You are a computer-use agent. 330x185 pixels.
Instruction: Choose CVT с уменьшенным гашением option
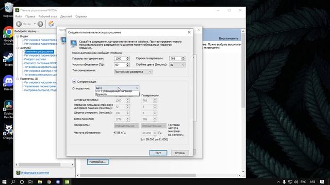(x=117, y=91)
